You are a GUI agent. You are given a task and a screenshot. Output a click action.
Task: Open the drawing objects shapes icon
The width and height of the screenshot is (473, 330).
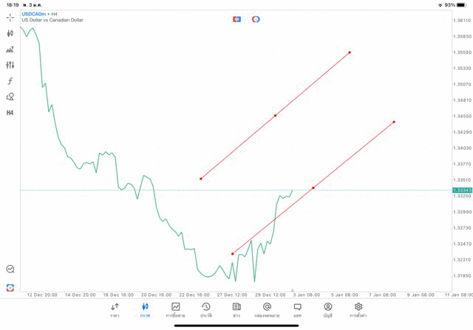(x=10, y=97)
